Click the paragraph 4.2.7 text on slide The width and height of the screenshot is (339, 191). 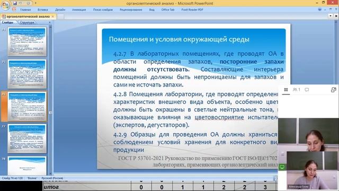(198, 69)
